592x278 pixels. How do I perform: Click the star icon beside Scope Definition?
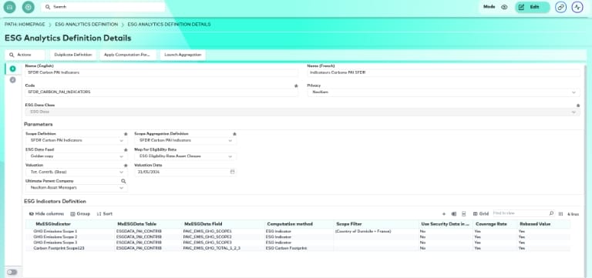click(x=126, y=134)
